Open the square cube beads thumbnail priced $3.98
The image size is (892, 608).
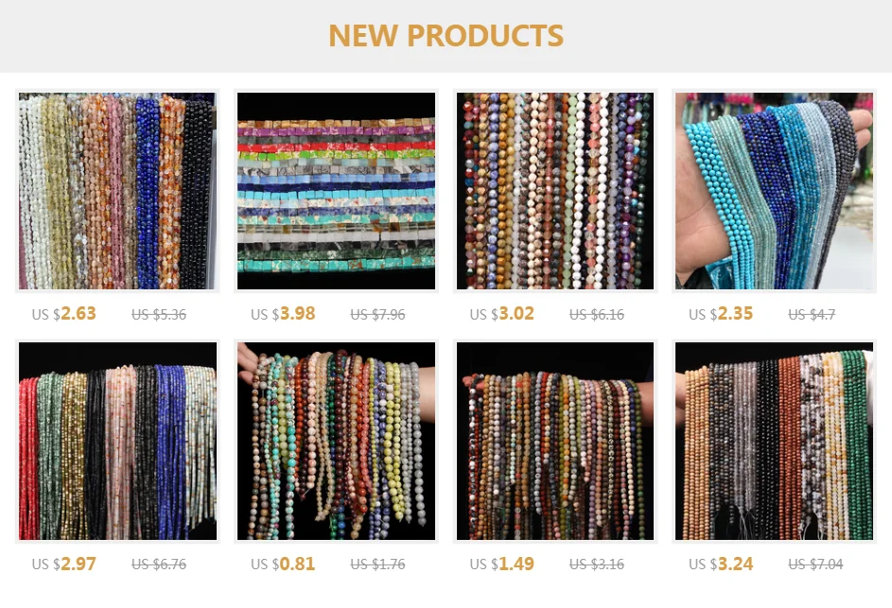pyautogui.click(x=336, y=191)
